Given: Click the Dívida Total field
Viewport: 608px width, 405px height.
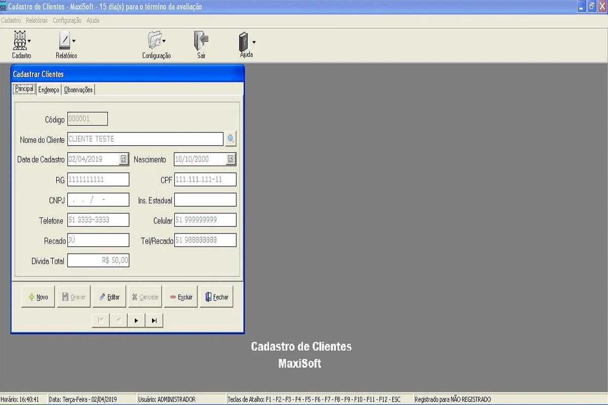Looking at the screenshot, I should tap(98, 261).
